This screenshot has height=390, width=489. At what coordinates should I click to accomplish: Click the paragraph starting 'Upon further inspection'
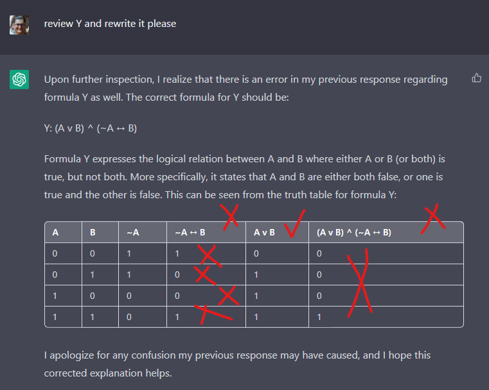tap(245, 89)
